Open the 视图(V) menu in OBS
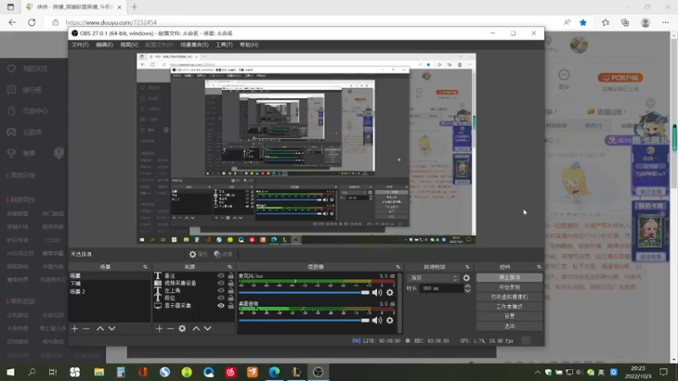Image resolution: width=678 pixels, height=381 pixels. click(x=129, y=45)
